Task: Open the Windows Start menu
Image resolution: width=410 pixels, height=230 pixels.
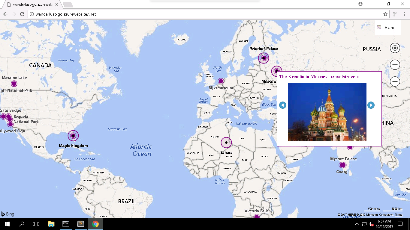Action: [x=7, y=224]
